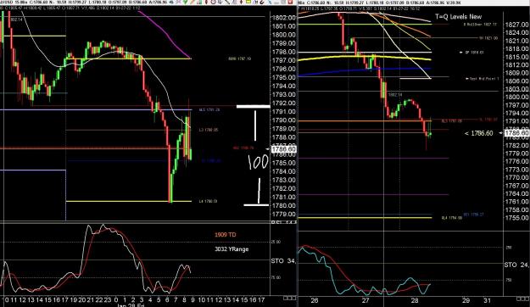Click the small squares below left chart's price axis
The image size is (530, 307).
(289, 299)
